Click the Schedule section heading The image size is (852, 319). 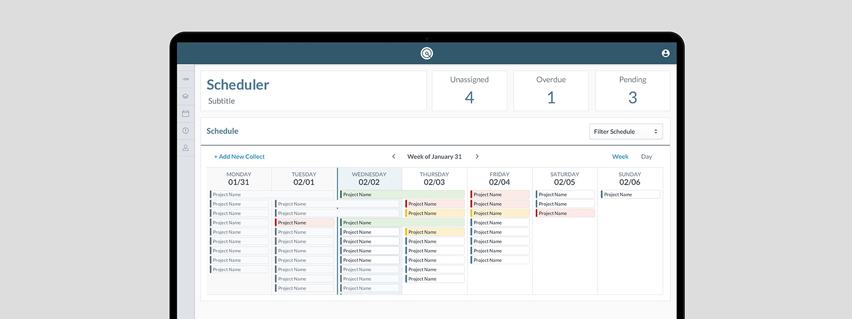(223, 131)
